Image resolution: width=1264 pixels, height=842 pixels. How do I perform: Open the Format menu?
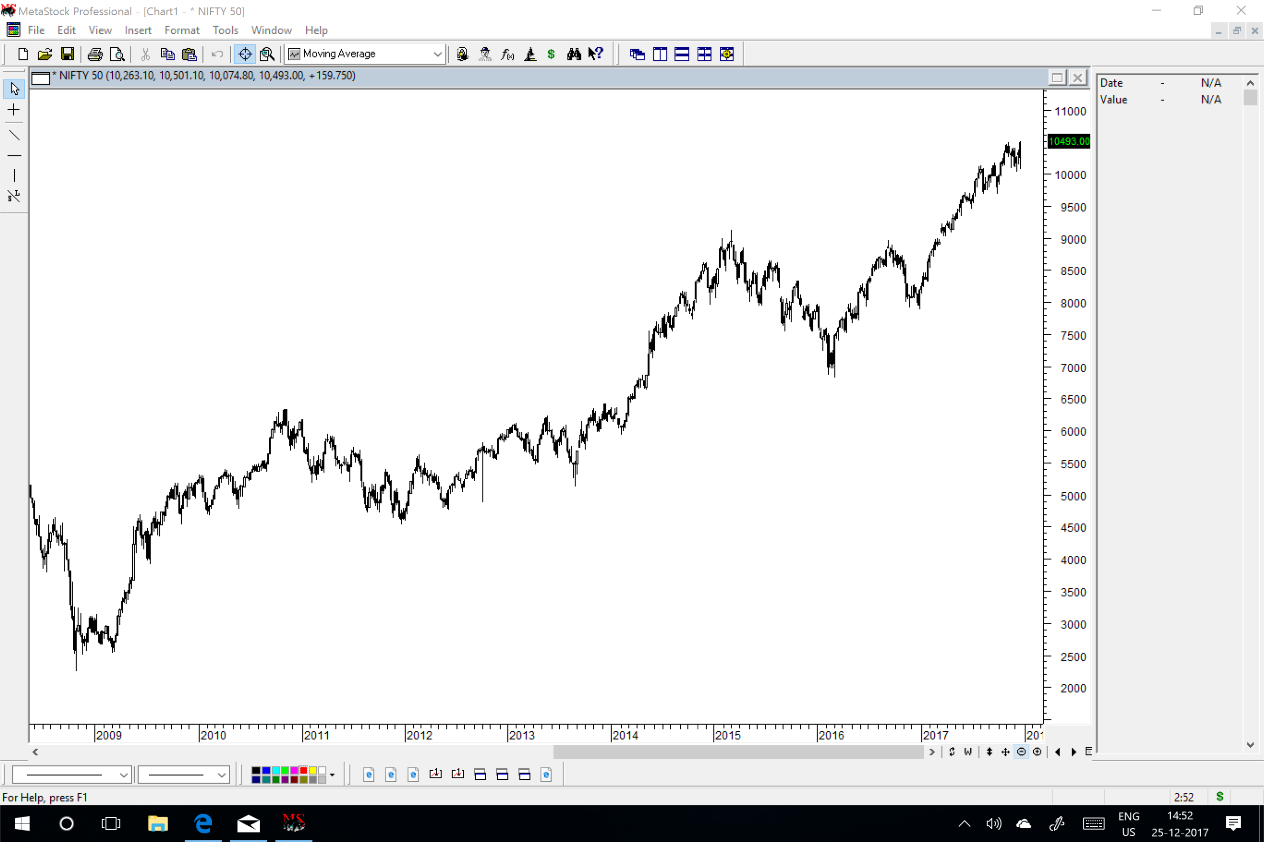tap(182, 30)
